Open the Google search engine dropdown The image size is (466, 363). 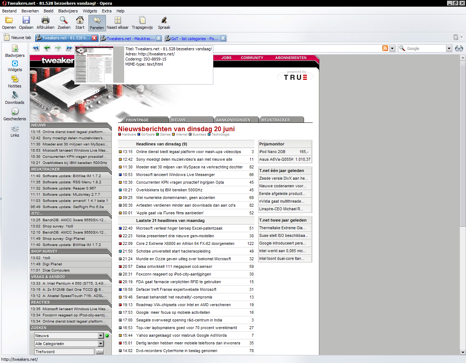click(449, 48)
